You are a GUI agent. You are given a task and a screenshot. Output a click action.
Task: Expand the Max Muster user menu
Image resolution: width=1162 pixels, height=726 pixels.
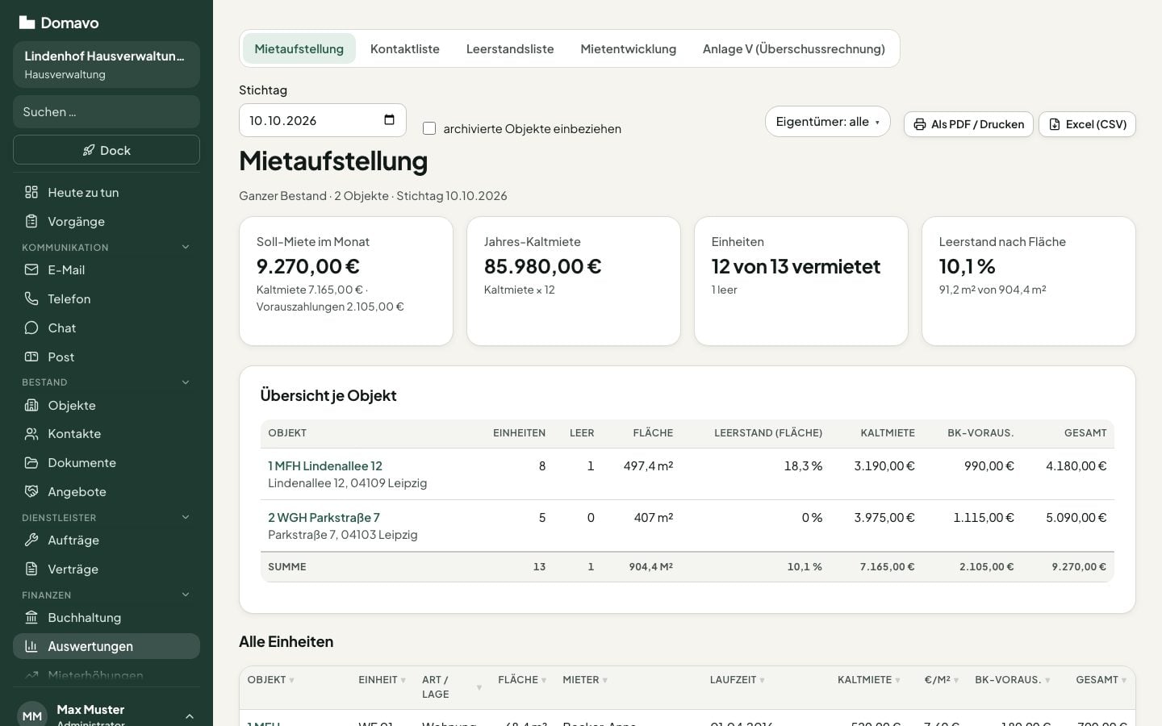[190, 716]
